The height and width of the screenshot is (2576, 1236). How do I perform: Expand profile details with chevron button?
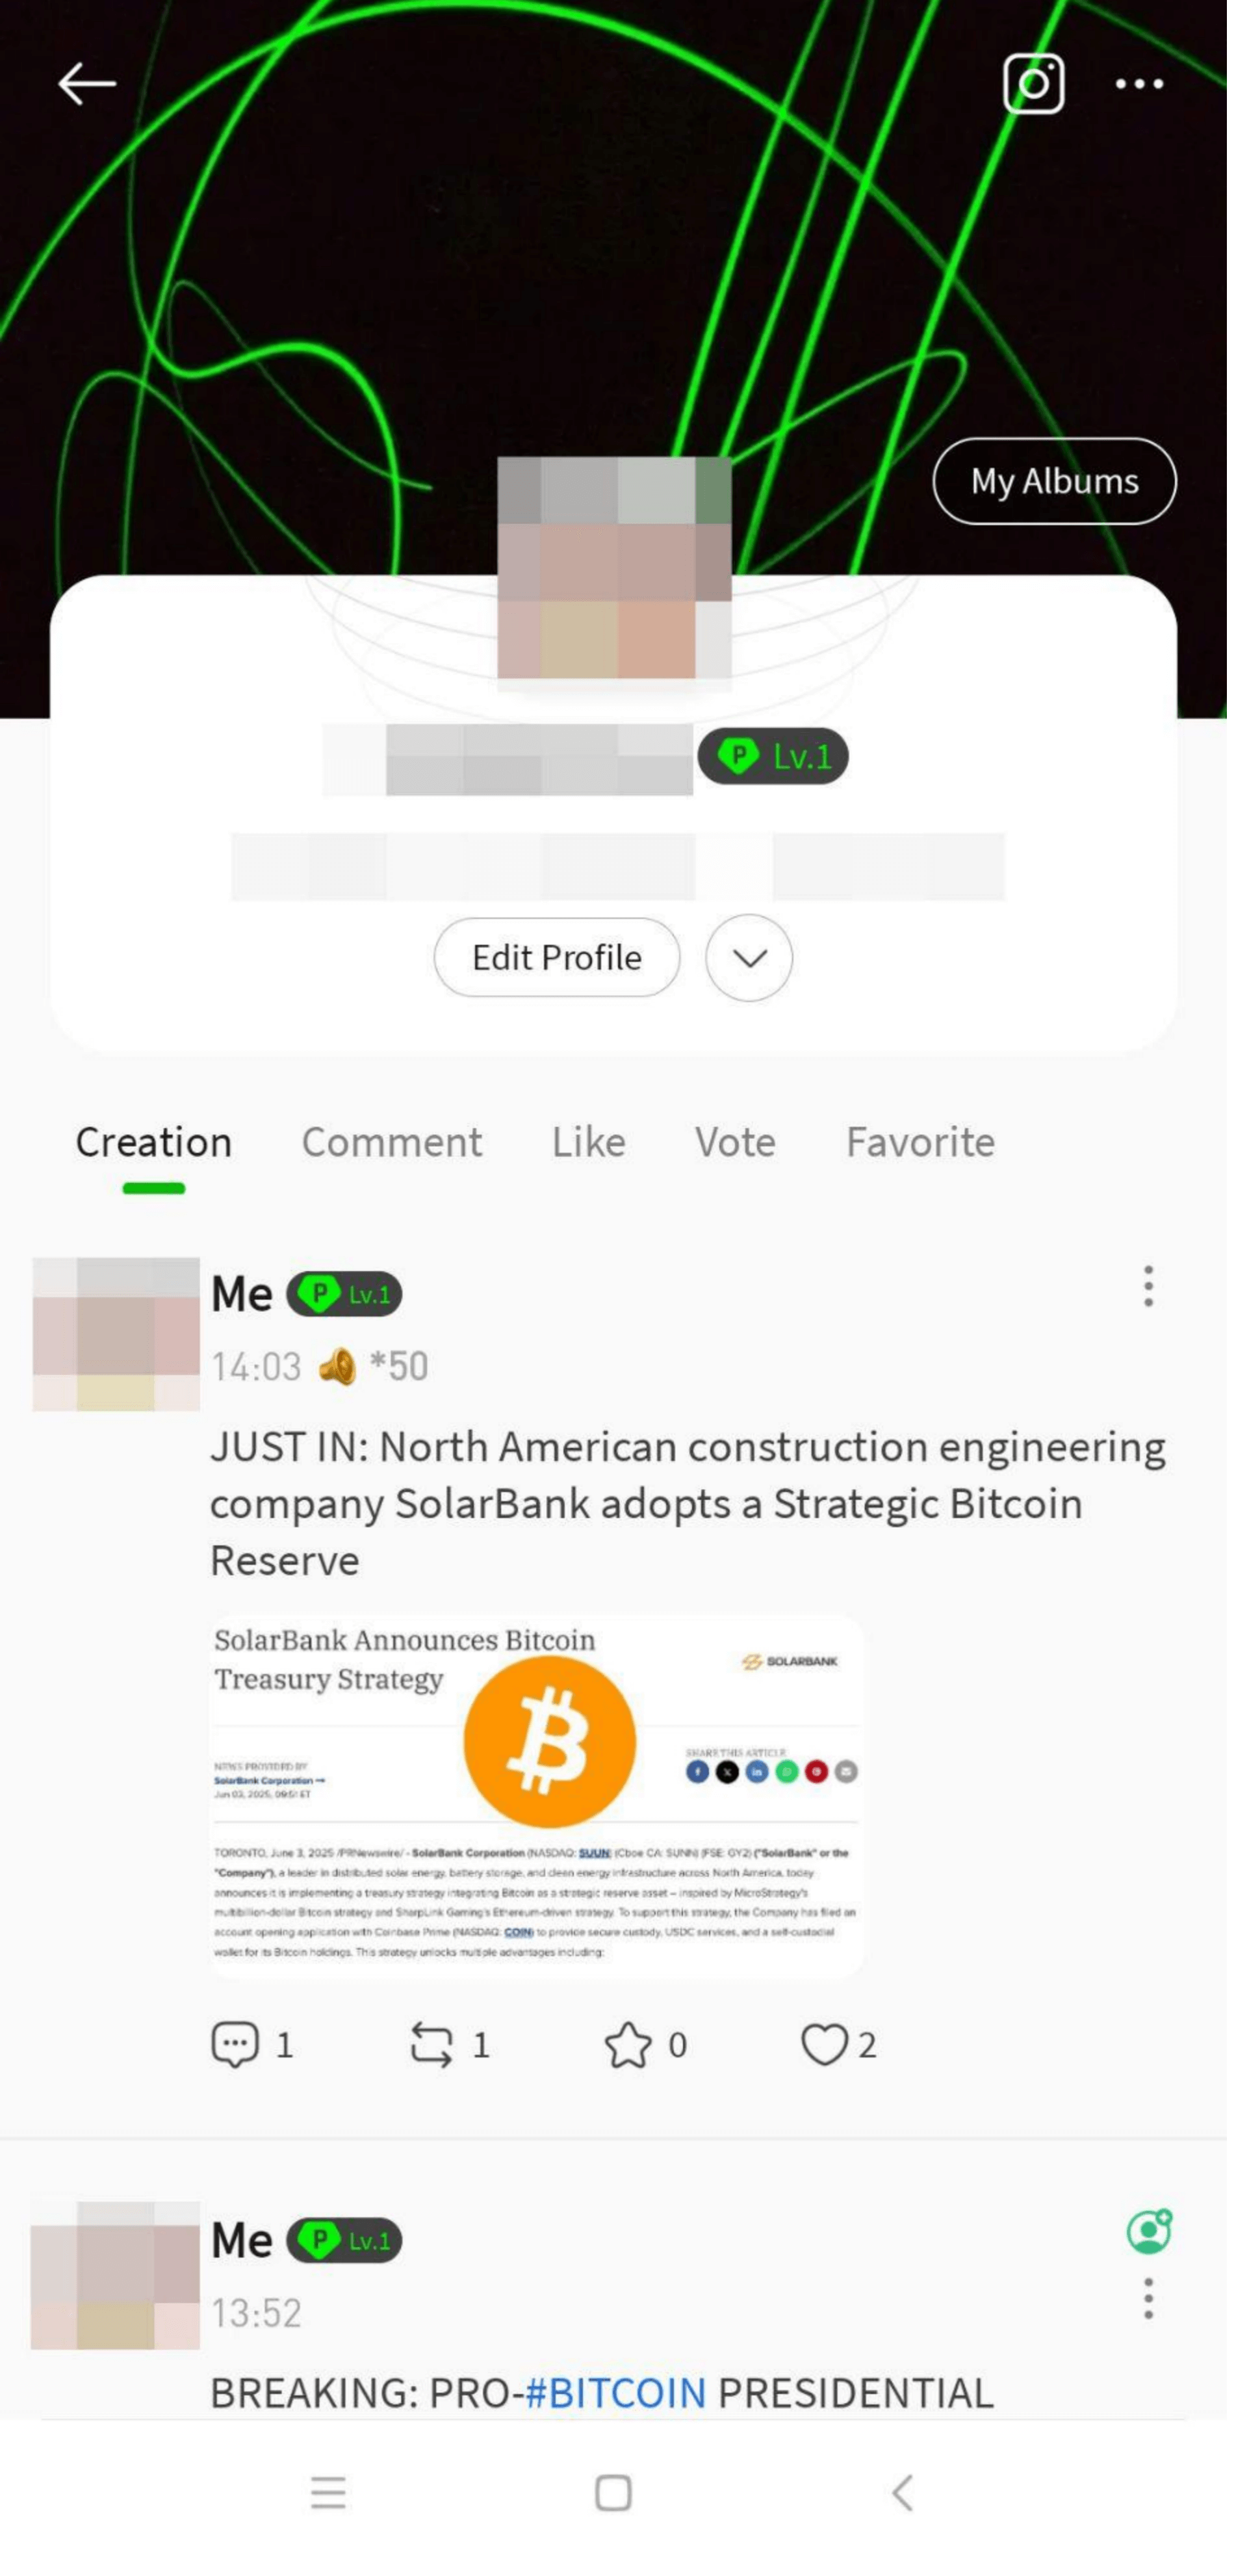coord(749,958)
